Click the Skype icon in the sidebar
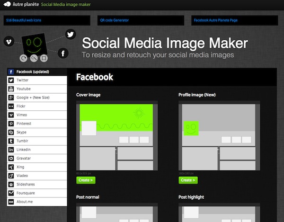Image resolution: width=284 pixels, height=222 pixels. click(x=11, y=133)
